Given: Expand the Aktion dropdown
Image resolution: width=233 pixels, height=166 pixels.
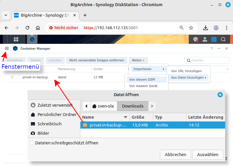Looking at the screenshot, I should tap(138, 60).
